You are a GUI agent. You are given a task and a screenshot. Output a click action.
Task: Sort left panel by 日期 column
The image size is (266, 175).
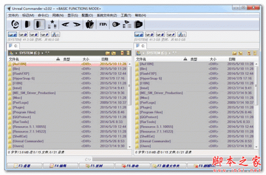click(105, 59)
